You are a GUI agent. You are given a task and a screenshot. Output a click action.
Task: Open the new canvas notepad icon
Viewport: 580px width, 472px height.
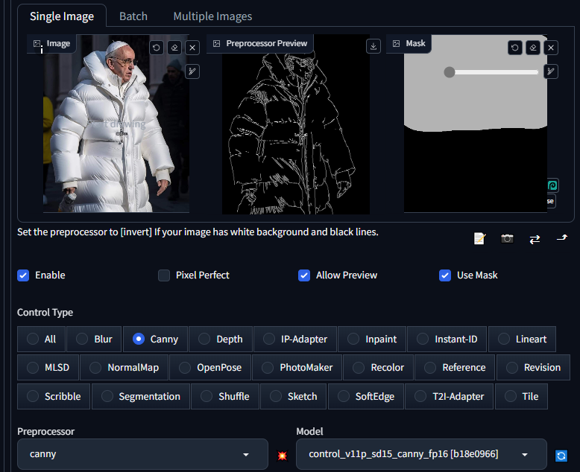(x=479, y=238)
